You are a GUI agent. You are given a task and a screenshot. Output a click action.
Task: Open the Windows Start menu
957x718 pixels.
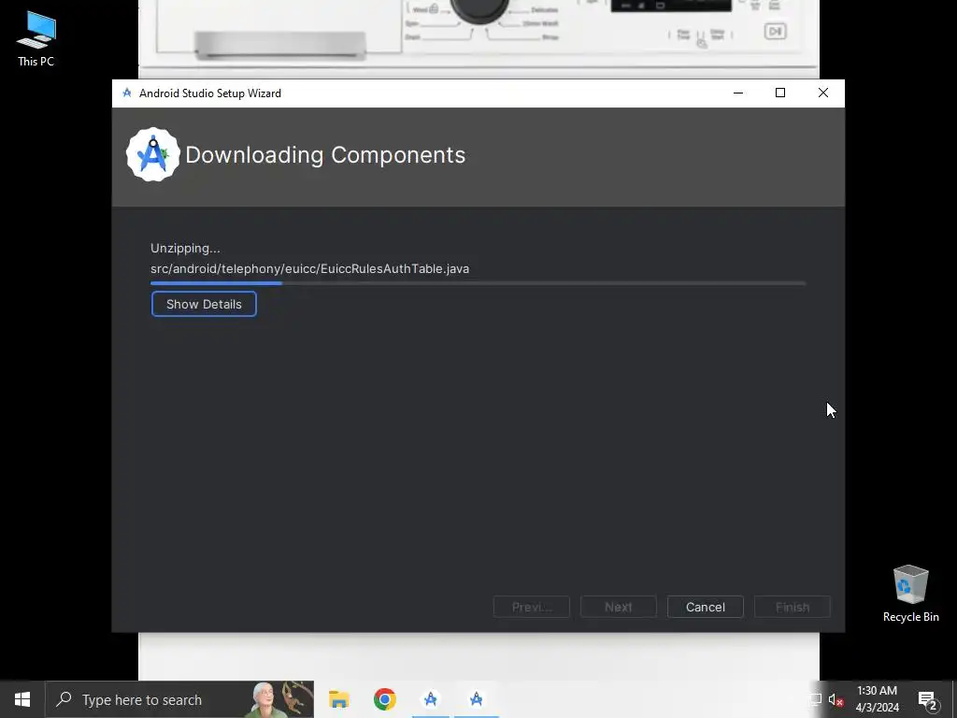(x=22, y=699)
